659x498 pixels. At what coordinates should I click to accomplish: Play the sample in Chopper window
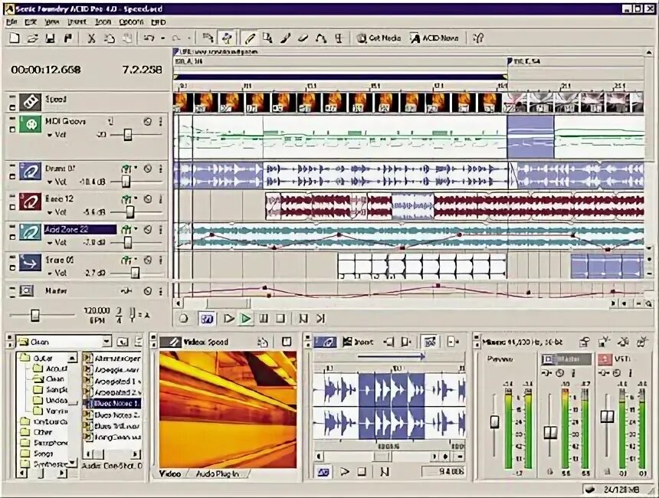[x=345, y=472]
